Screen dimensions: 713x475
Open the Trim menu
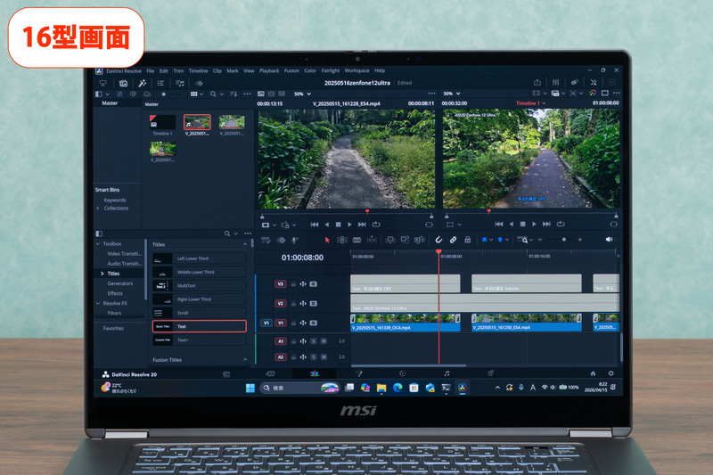178,71
